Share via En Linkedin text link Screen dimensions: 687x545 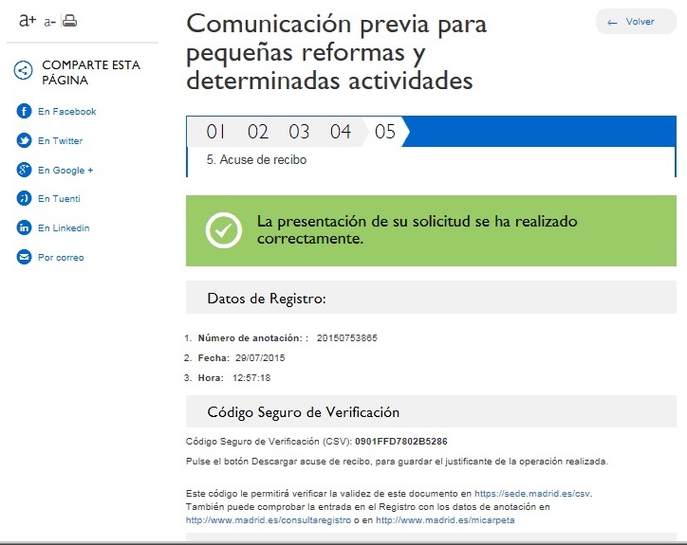64,228
